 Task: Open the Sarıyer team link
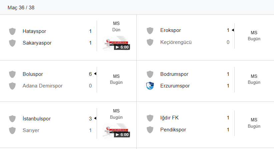point(31,130)
